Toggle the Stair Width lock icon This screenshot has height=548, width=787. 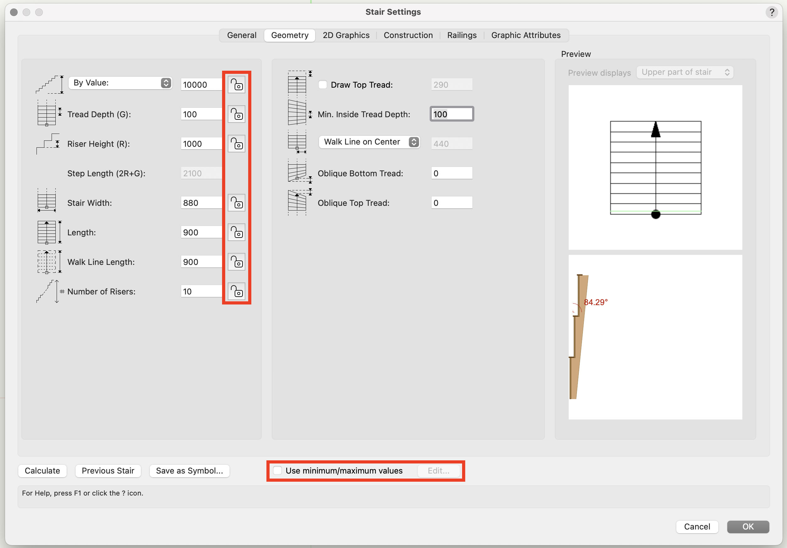[x=236, y=203]
